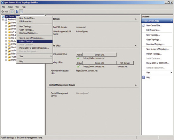The width and height of the screenshot is (174, 140).
Task: Expand the Archiving folder tree node
Action: 6,50
